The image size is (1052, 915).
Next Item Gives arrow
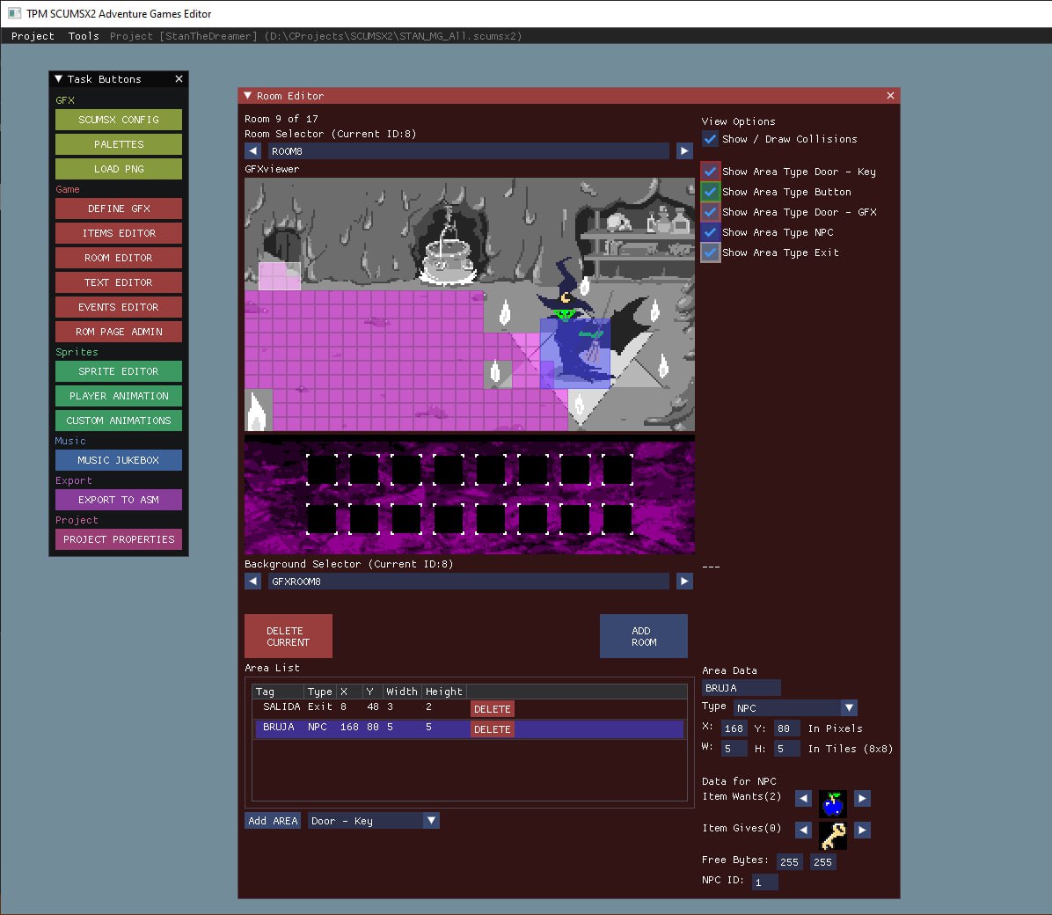[x=862, y=831]
